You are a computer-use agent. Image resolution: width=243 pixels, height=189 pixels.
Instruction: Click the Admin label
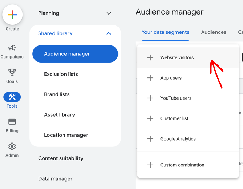[x=12, y=156]
